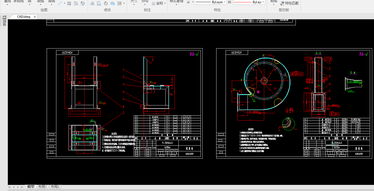
Task: Select the 模型 model tab
Action: 31,187
